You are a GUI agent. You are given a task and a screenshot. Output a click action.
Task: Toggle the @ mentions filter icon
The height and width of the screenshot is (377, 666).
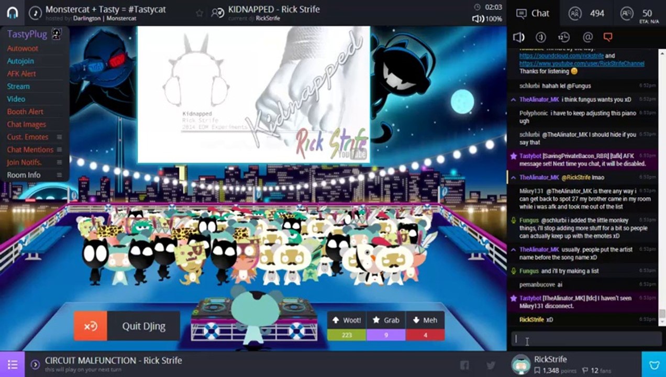(x=587, y=37)
